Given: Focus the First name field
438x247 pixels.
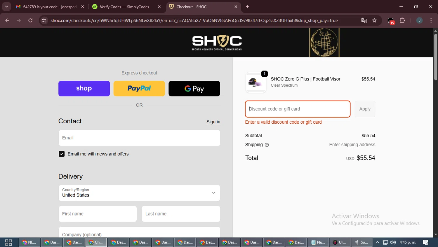Looking at the screenshot, I should click(98, 214).
